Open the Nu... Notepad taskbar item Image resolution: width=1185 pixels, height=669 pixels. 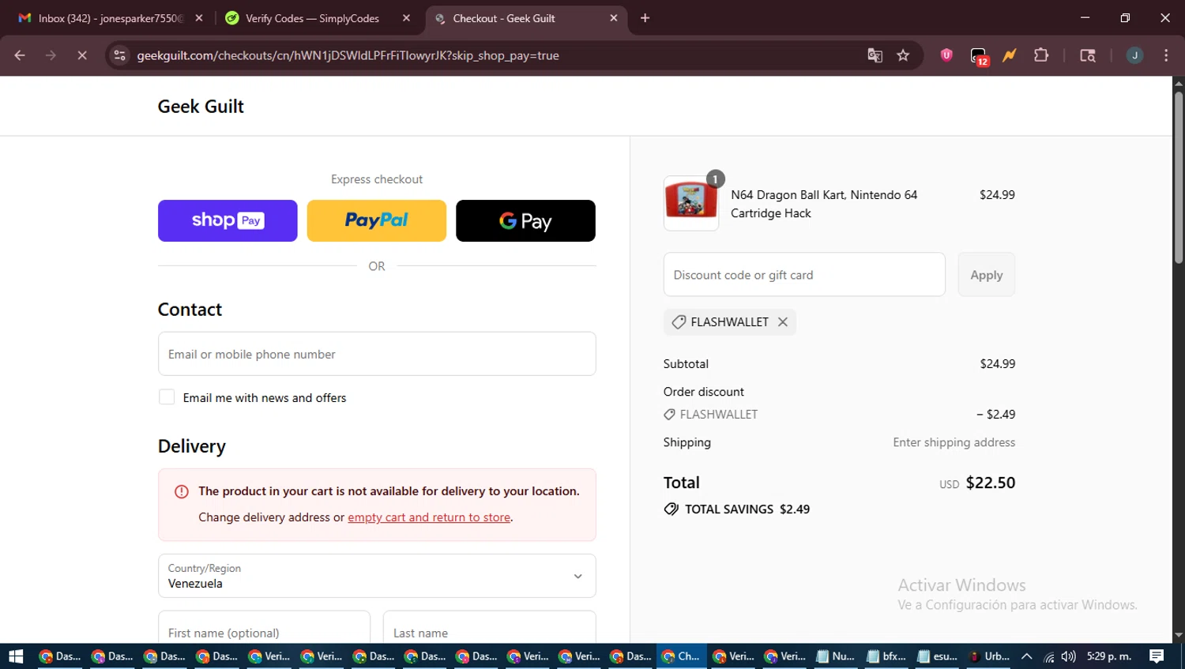836,656
